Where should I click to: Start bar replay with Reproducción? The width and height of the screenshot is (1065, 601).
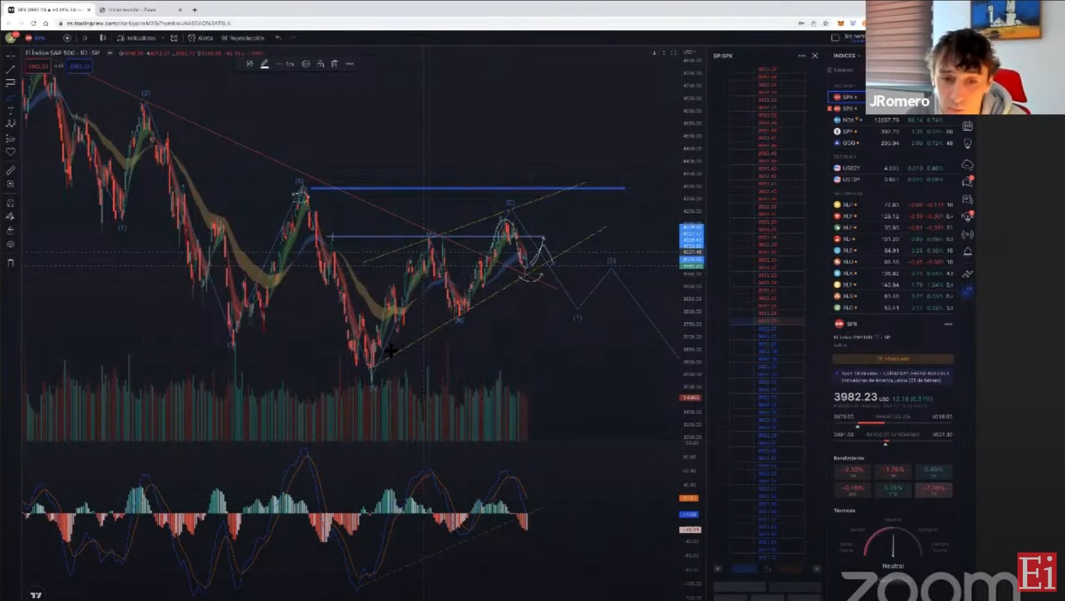point(242,38)
